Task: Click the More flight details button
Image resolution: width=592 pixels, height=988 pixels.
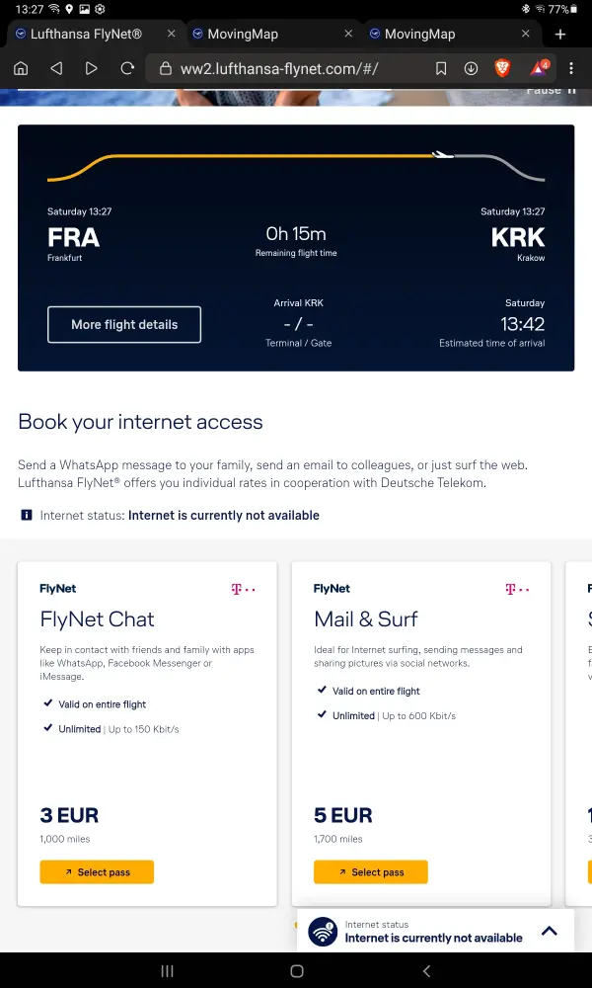Action: click(124, 324)
